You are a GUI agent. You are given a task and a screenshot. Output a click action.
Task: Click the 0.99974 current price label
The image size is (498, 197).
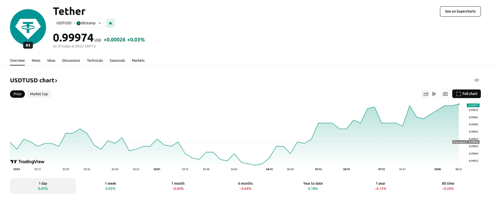click(x=73, y=38)
